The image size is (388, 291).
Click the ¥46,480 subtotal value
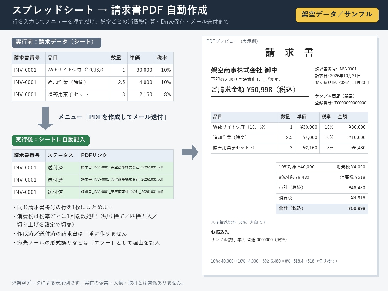click(x=357, y=188)
